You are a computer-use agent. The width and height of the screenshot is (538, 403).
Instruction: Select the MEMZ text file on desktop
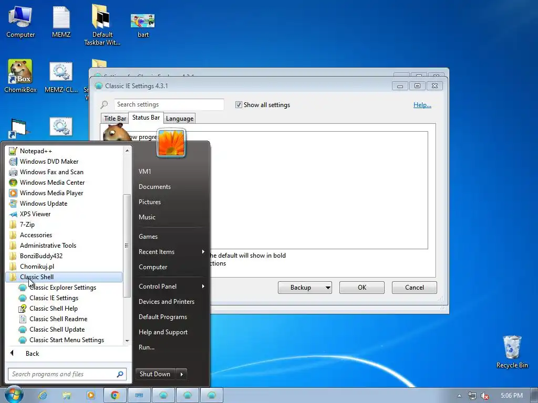(61, 21)
